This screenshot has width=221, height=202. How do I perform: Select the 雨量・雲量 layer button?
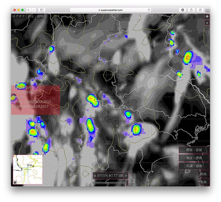pyautogui.click(x=194, y=150)
